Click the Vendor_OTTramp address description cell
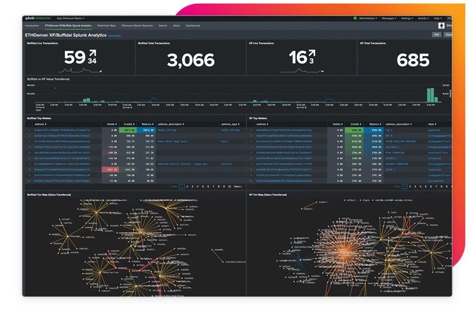Image resolution: width=474 pixels, height=312 pixels. pos(167,130)
